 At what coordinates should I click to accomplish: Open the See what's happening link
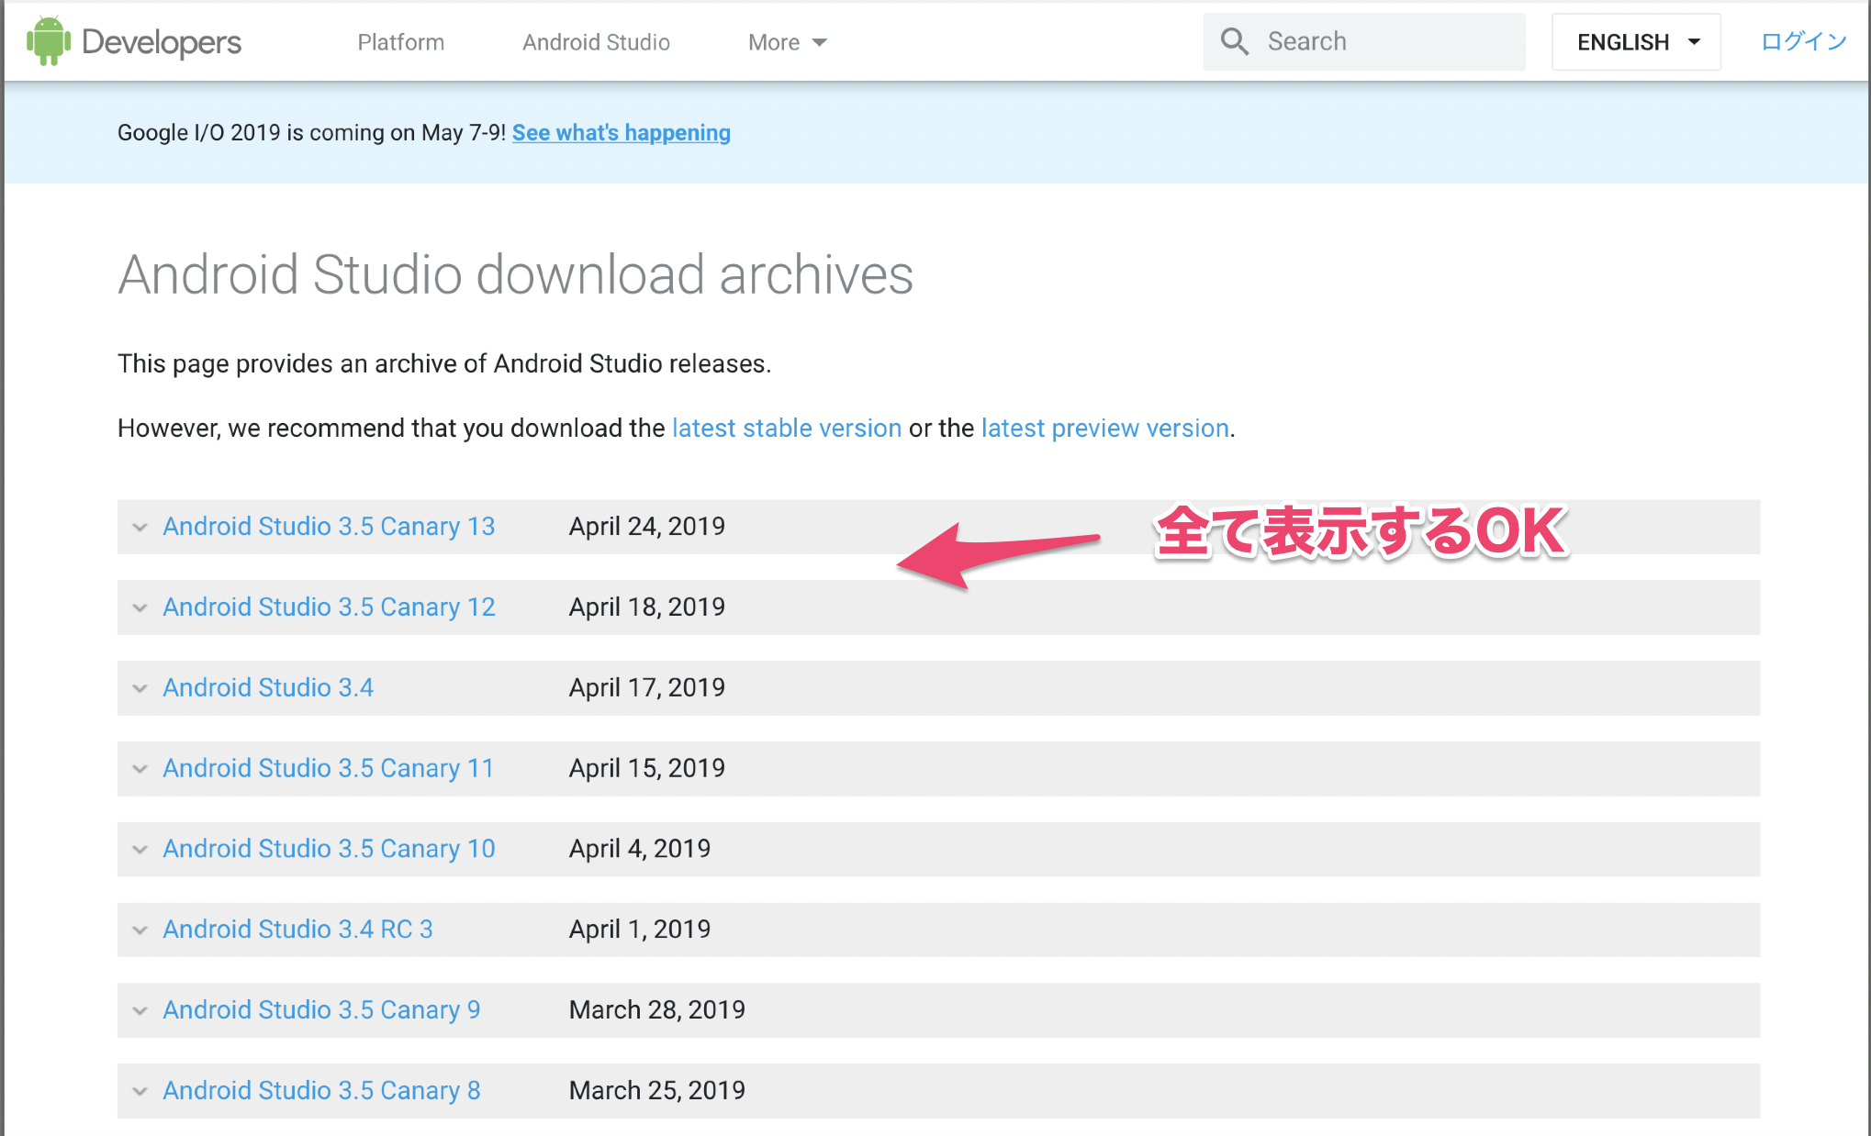[x=622, y=133]
